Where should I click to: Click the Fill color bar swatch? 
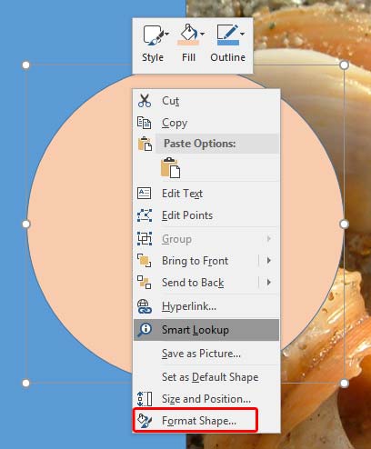click(x=188, y=43)
